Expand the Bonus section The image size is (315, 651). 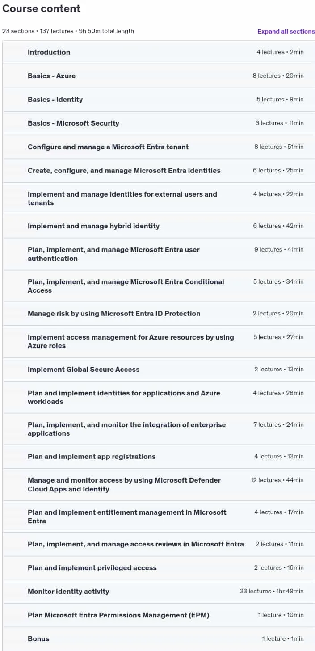[159, 639]
